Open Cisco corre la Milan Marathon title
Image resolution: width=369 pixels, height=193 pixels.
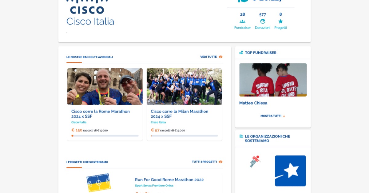pyautogui.click(x=180, y=114)
